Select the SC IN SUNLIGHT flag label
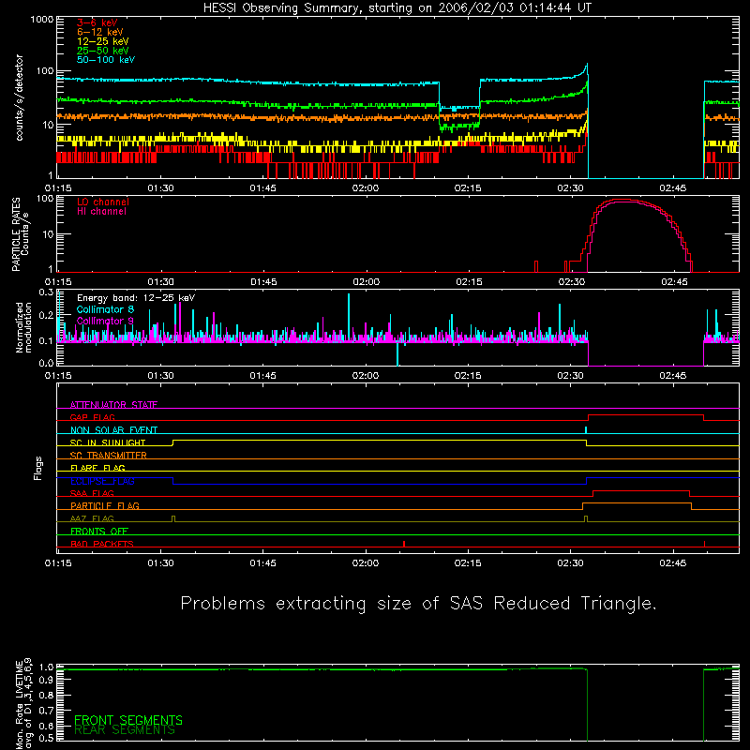Screen dimensions: 750x750 tap(108, 442)
